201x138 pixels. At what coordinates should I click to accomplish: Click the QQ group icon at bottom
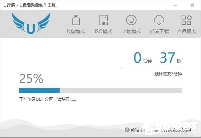[x=156, y=130]
